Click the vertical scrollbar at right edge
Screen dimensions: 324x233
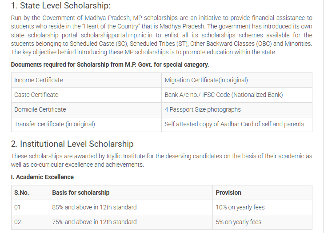324,116
